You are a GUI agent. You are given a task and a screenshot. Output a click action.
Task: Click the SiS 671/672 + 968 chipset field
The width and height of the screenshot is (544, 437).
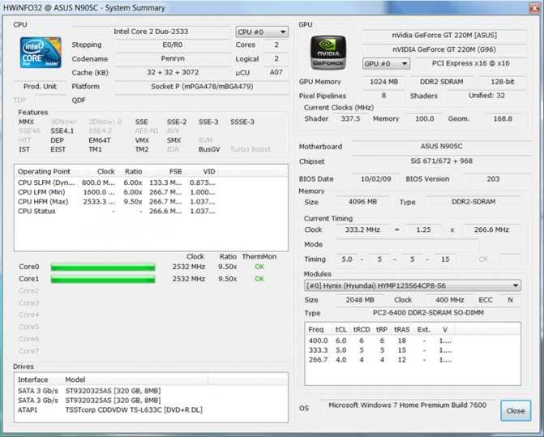[441, 161]
